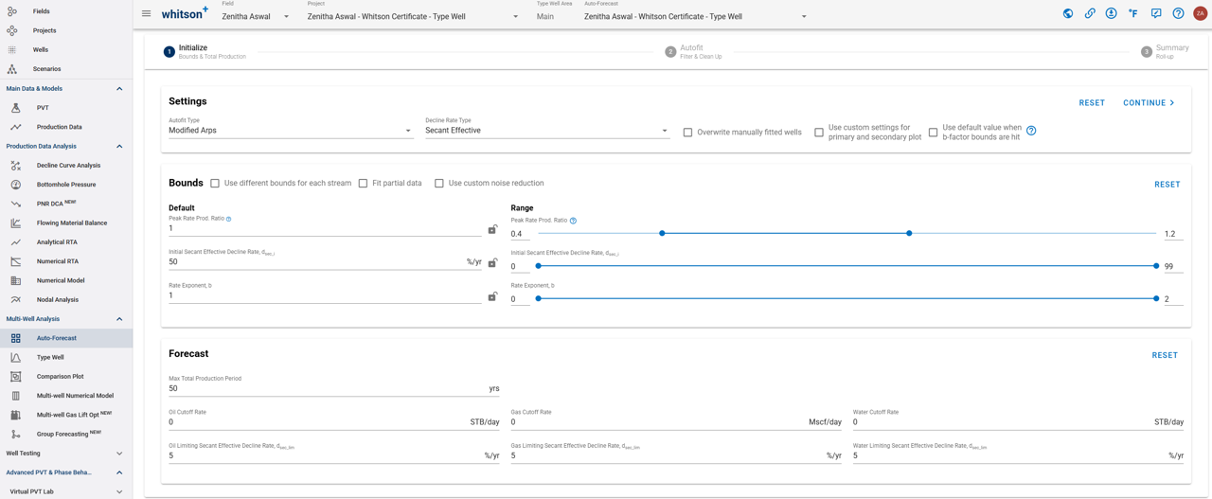
Task: Expand the Well Testing section
Action: [x=119, y=454]
